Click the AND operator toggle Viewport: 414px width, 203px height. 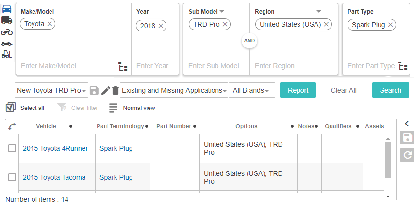pyautogui.click(x=249, y=41)
